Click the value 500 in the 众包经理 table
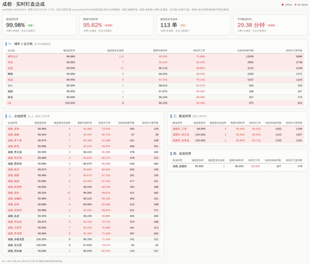310x264 pixels. tap(132, 170)
